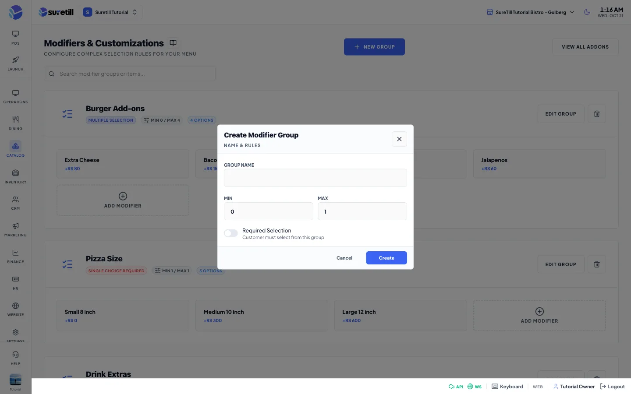The image size is (631, 394).
Task: Click the Min value field
Action: click(269, 211)
